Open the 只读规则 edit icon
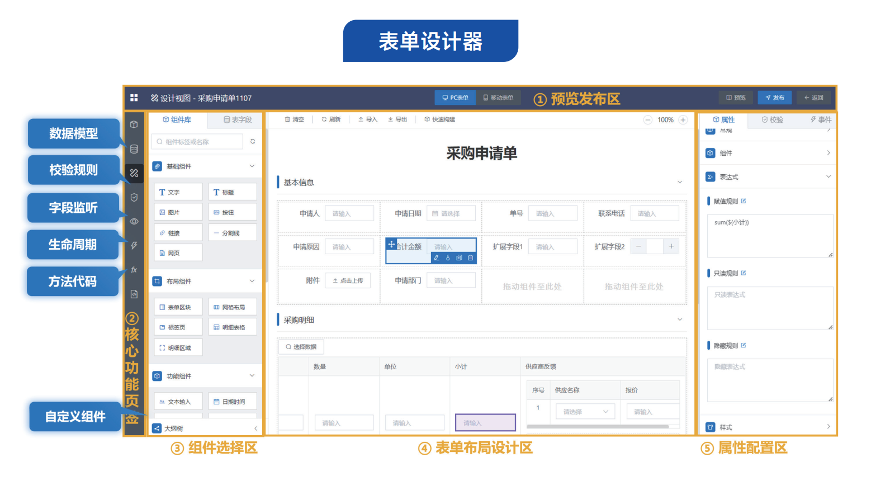Screen dimensions: 890x477 [744, 273]
